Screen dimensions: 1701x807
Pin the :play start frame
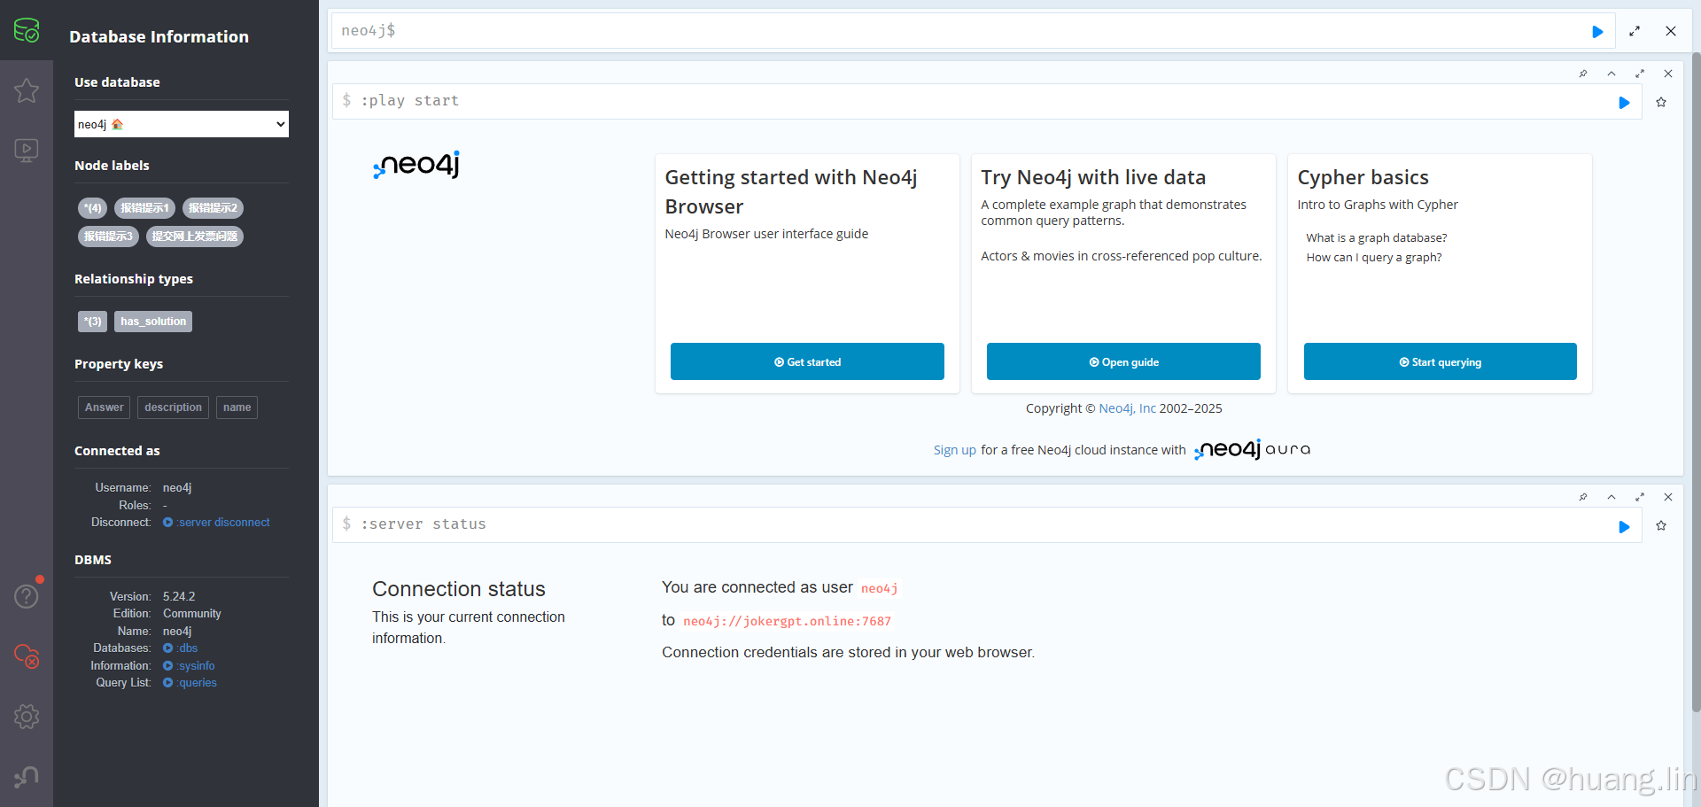click(x=1583, y=74)
